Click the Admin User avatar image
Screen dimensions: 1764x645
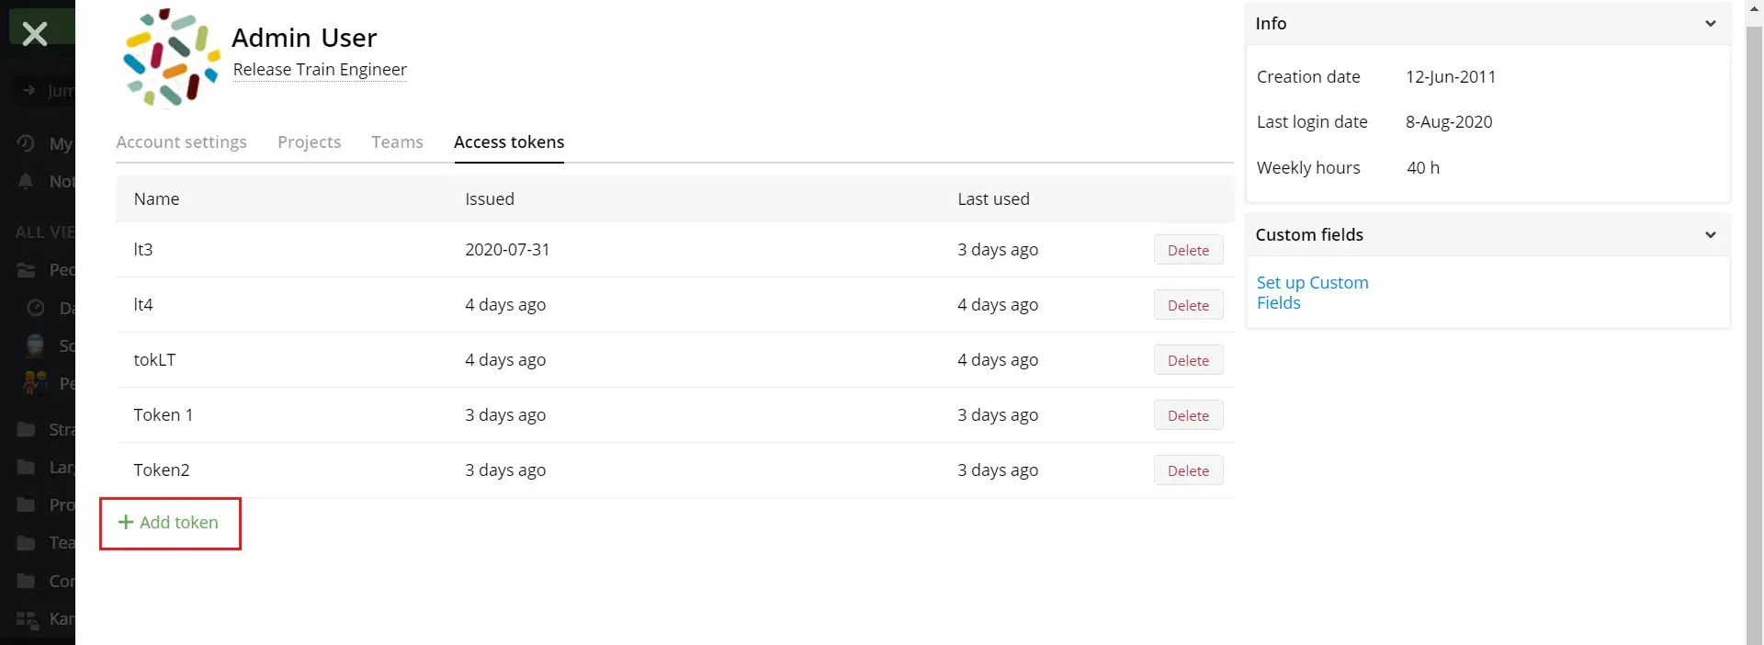pos(172,58)
